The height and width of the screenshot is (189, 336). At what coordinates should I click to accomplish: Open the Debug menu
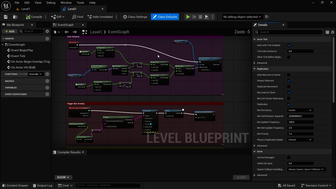(x=51, y=3)
